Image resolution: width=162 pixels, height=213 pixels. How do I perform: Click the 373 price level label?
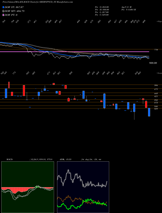(x=156, y=103)
